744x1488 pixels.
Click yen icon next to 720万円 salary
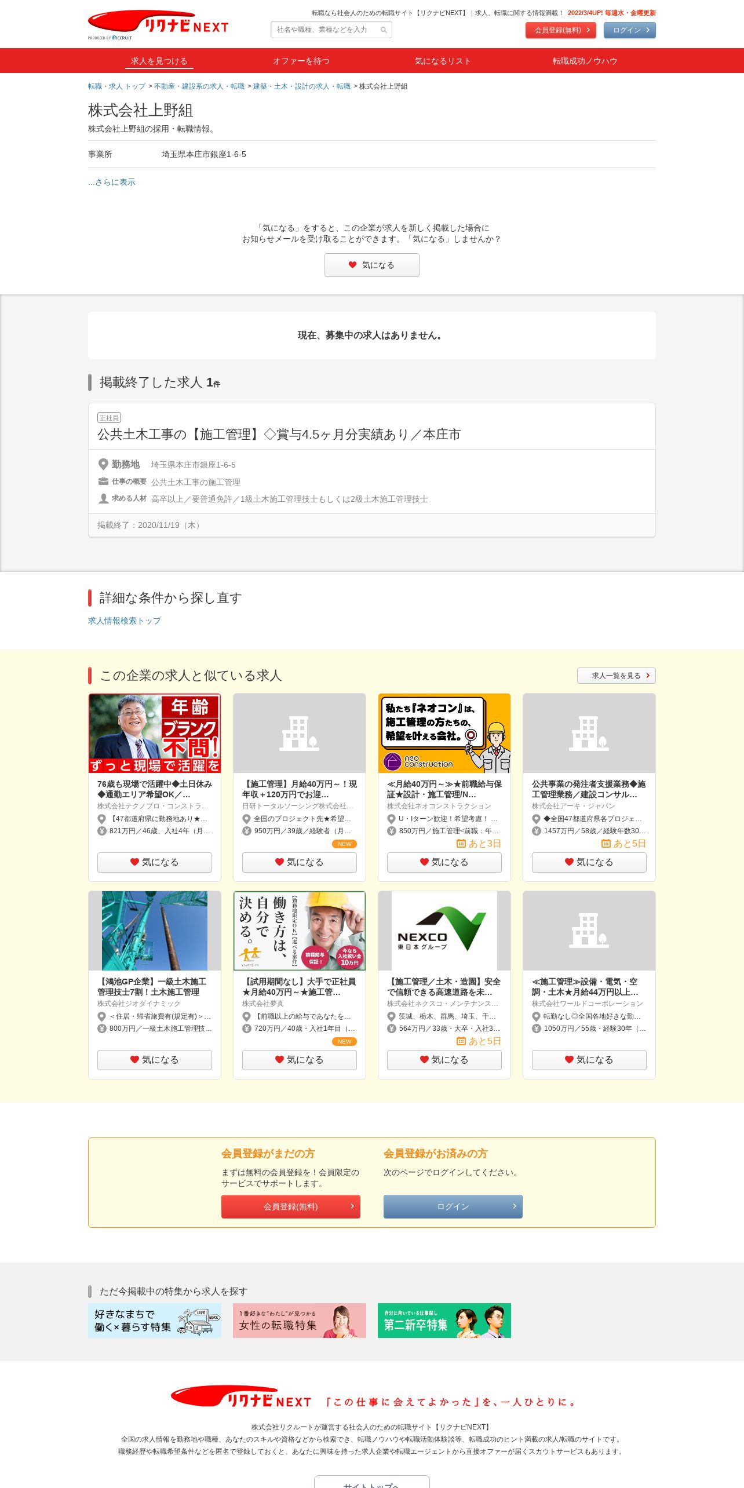[246, 1029]
